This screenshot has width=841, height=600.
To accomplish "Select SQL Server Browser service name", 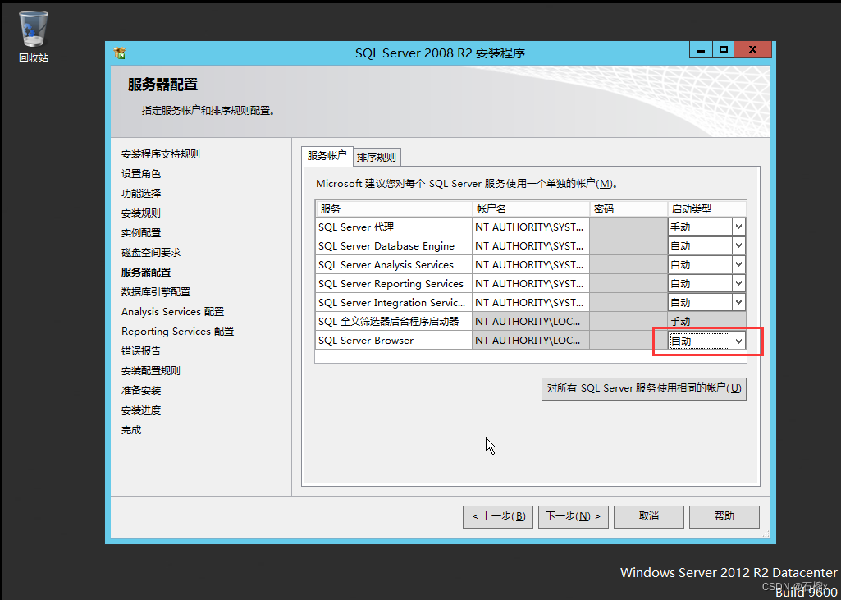I will coord(394,341).
